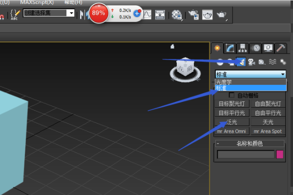Select the Cameras category icon
The height and width of the screenshot is (195, 293).
coord(251,62)
